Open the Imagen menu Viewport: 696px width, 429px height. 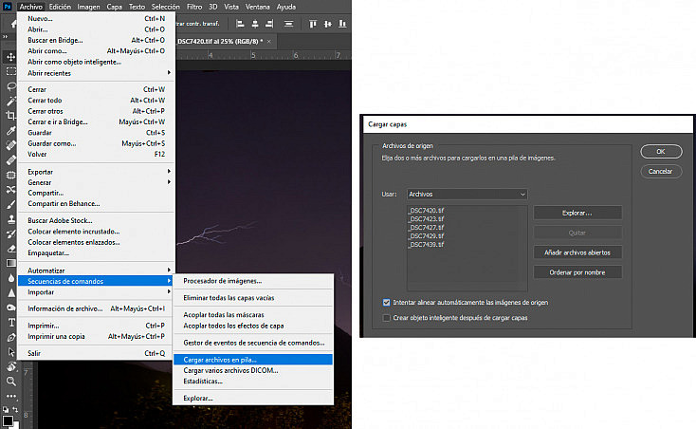click(x=88, y=7)
